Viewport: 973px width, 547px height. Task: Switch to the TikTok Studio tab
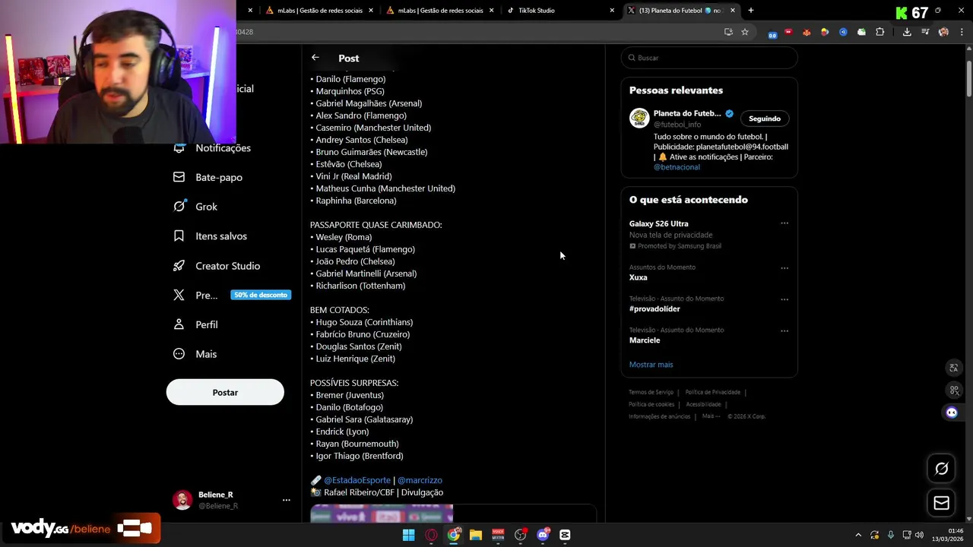[559, 11]
